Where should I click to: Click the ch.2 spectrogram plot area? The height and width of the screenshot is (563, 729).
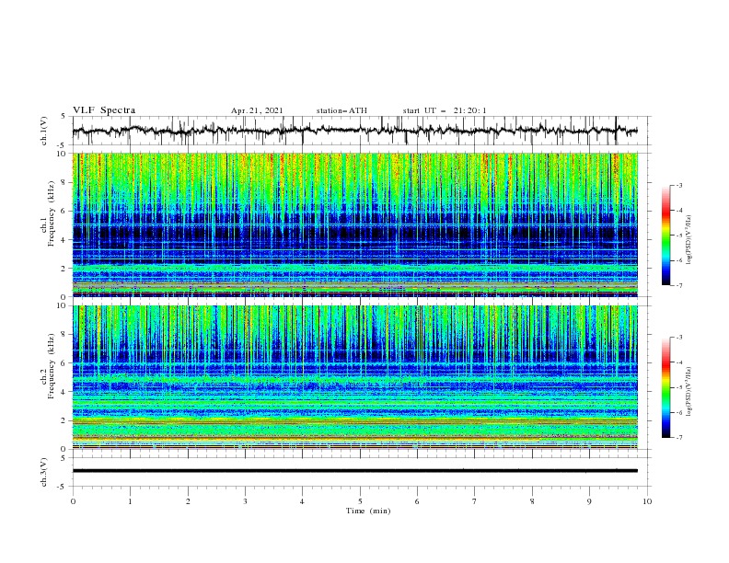coord(355,377)
